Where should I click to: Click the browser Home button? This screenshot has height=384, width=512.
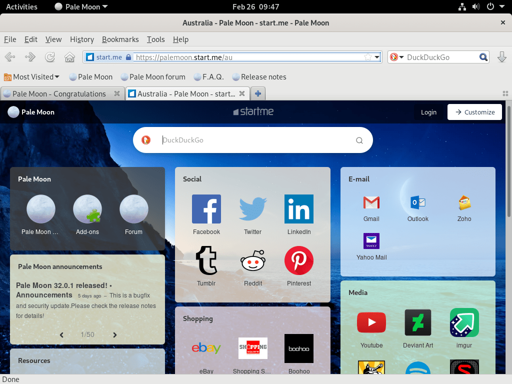pyautogui.click(x=69, y=57)
